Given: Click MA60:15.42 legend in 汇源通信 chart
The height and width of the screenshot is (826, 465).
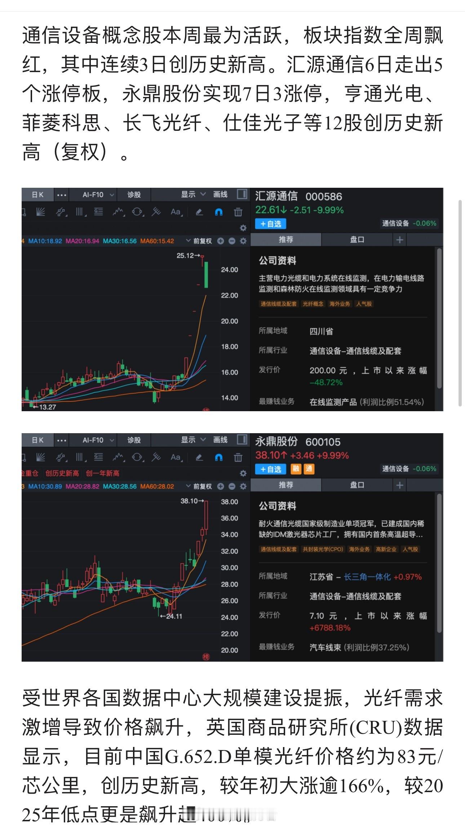Looking at the screenshot, I should tap(157, 241).
